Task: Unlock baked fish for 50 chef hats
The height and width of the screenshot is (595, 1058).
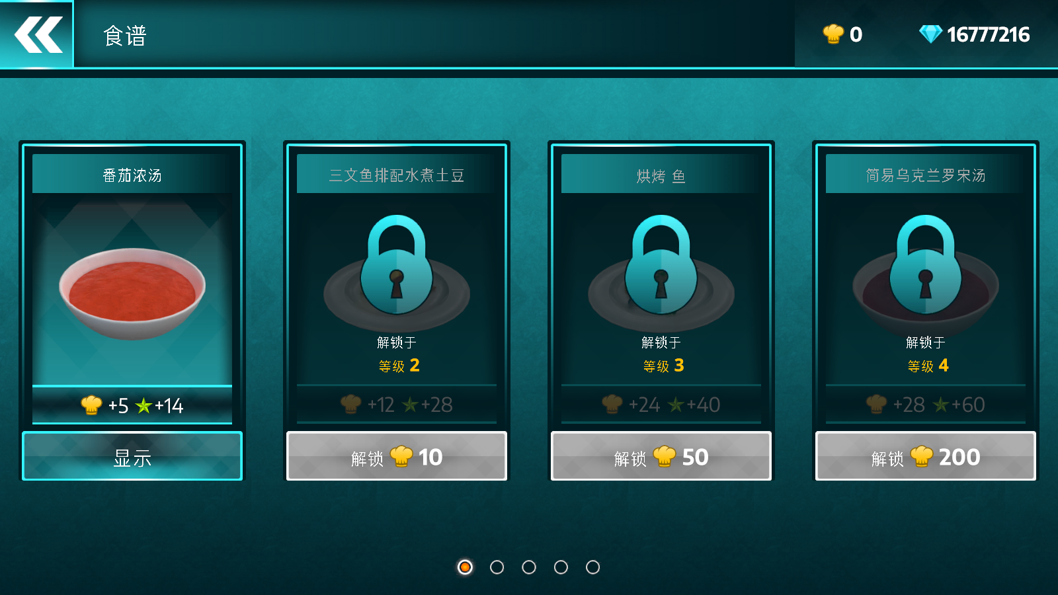Action: point(661,456)
